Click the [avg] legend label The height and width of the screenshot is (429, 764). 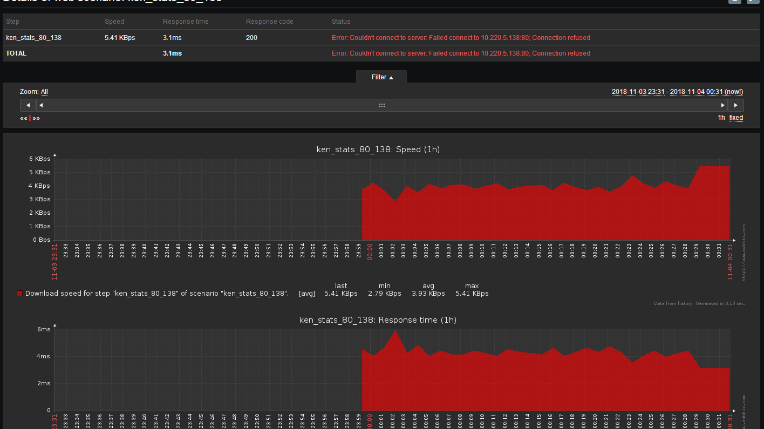tap(307, 294)
